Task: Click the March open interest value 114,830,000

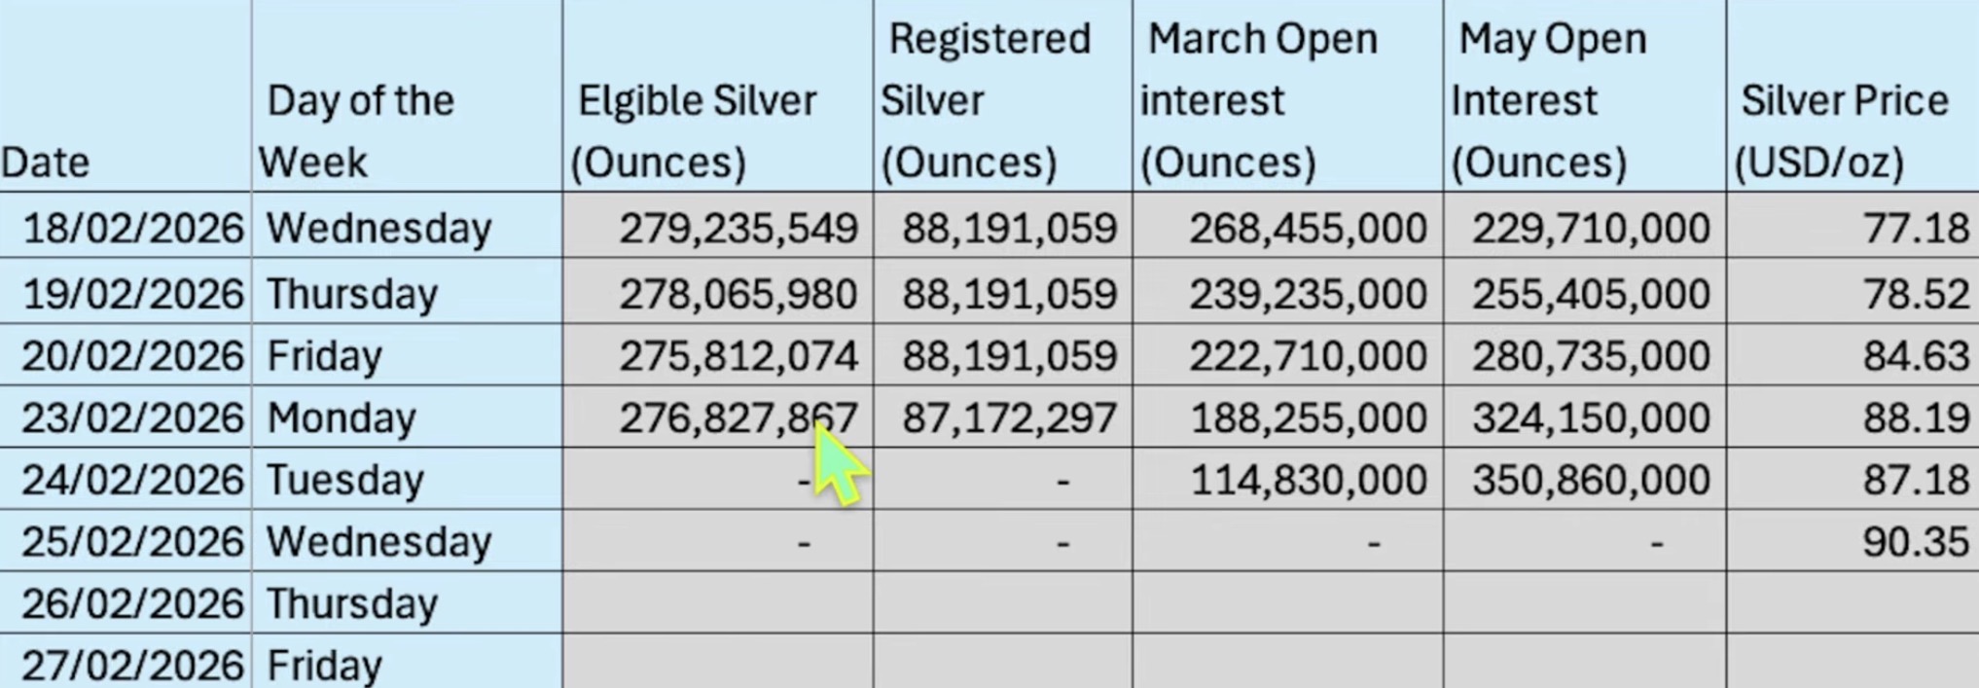Action: [1308, 480]
